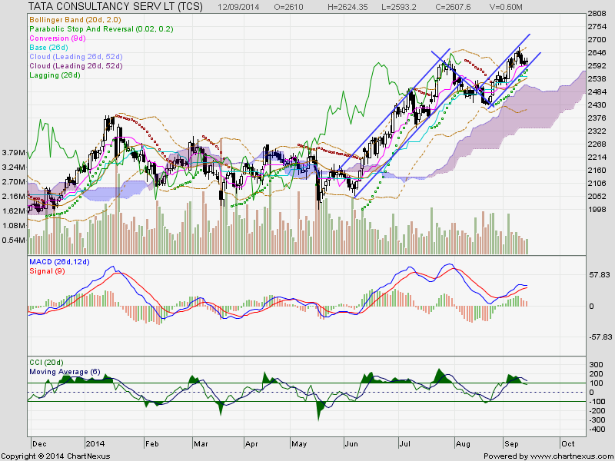Click the 2592 price axis label

coord(597,66)
